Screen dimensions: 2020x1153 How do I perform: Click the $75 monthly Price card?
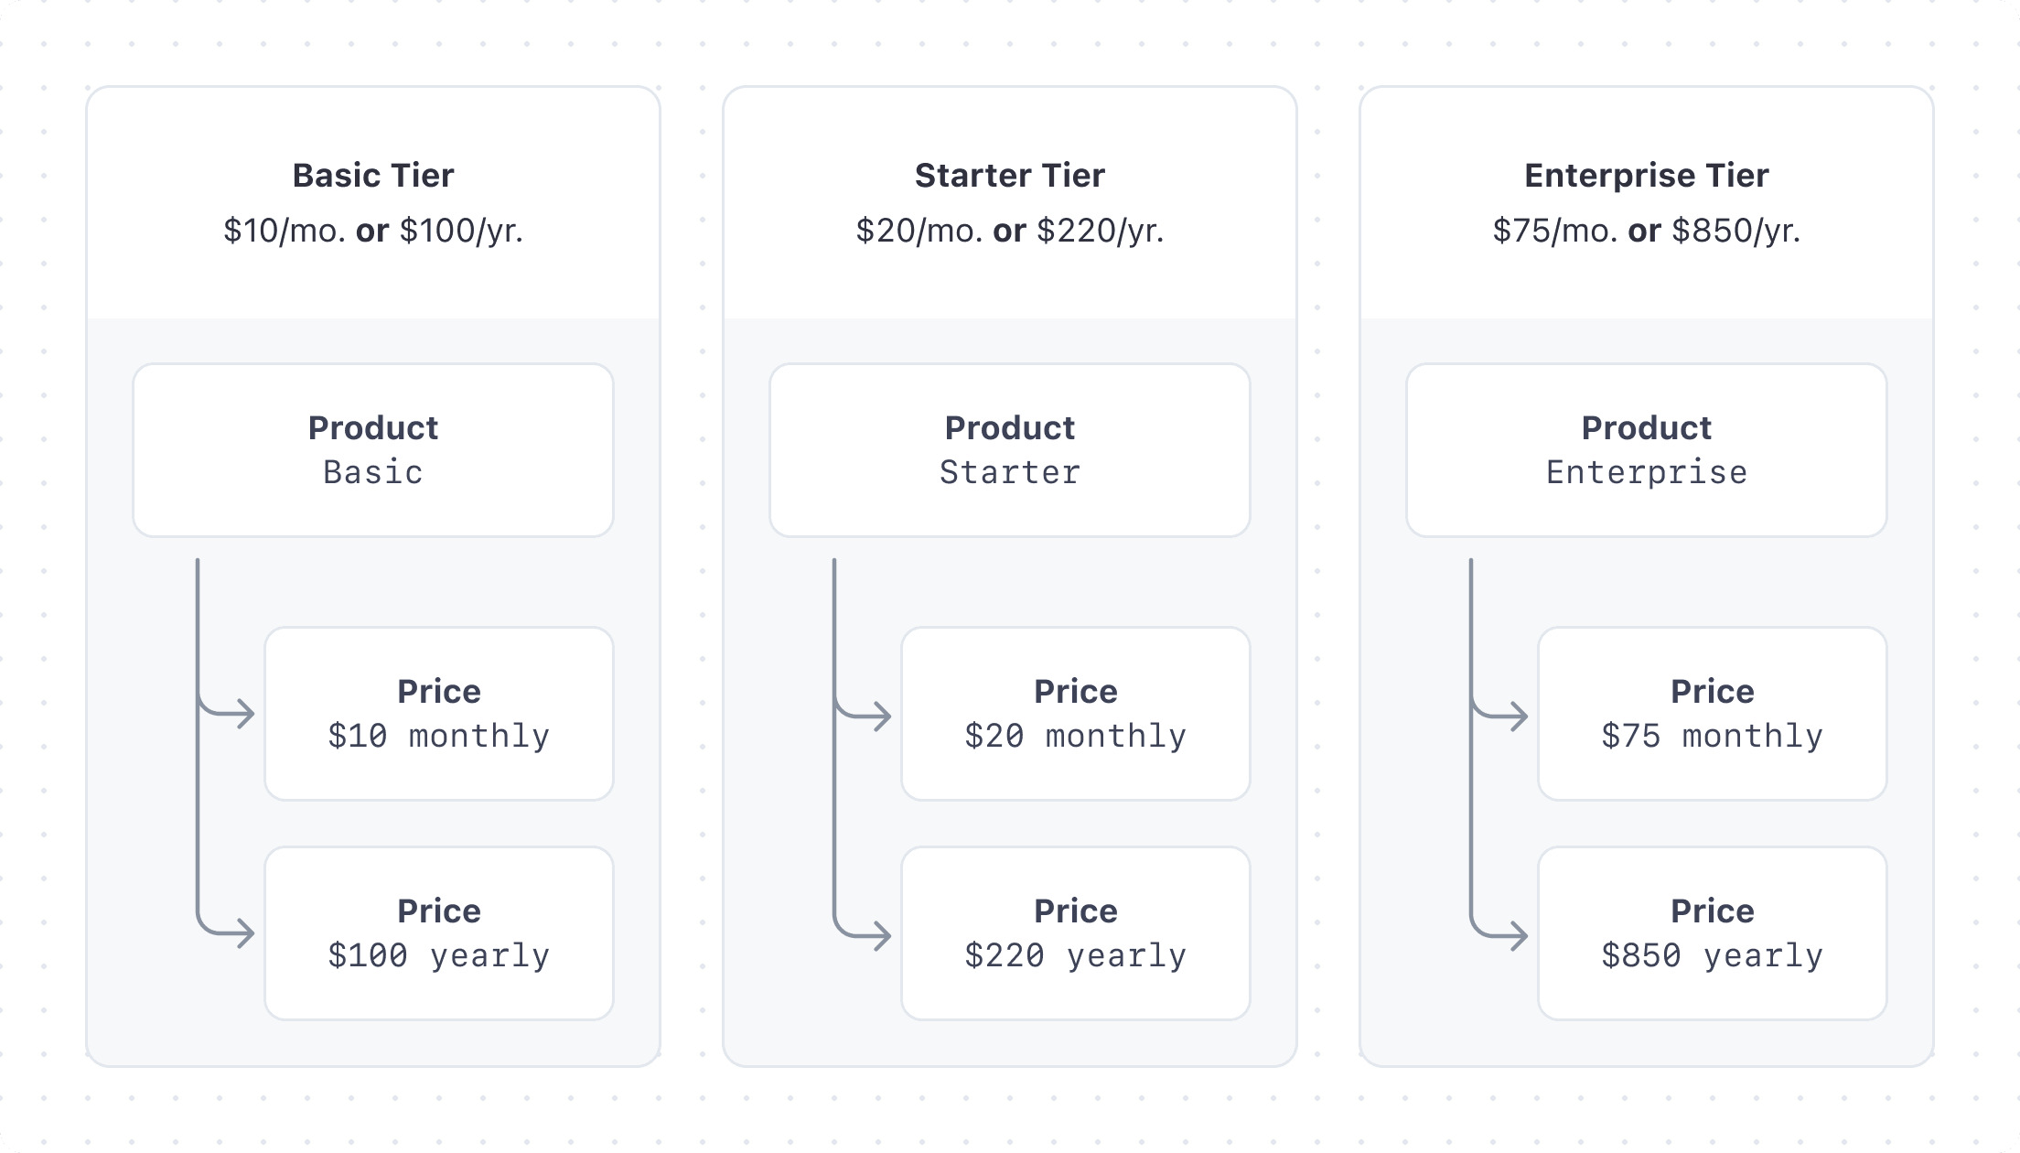coord(1713,714)
